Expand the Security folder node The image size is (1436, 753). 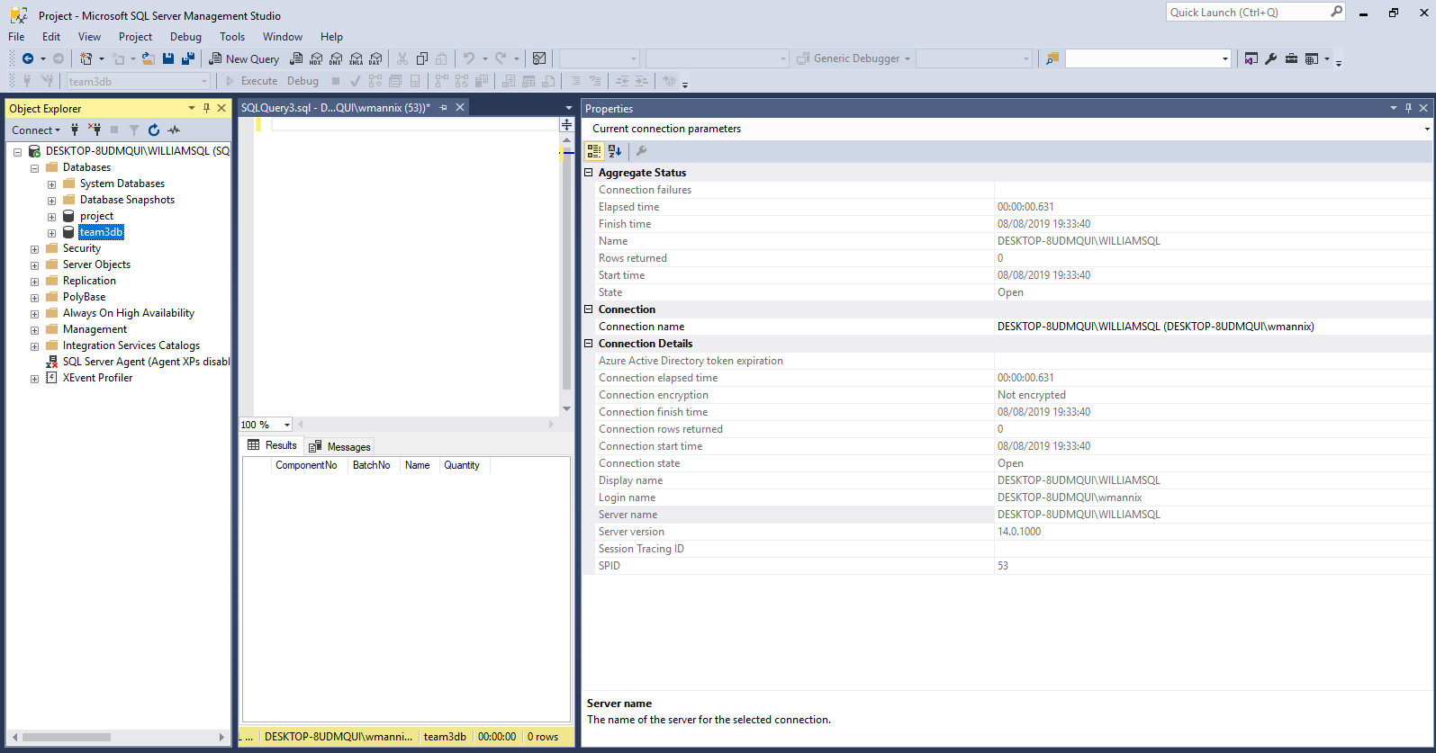[34, 249]
